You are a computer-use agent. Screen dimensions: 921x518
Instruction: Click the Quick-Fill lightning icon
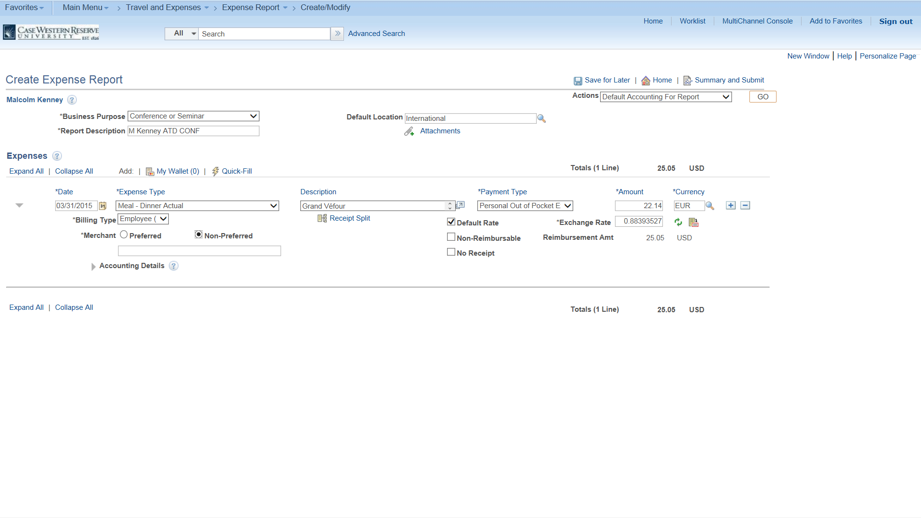pos(215,171)
